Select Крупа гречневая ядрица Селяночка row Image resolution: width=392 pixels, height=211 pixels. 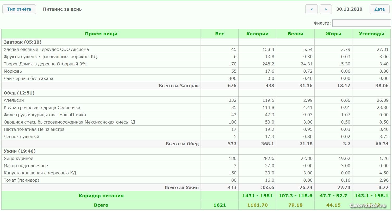(196, 107)
